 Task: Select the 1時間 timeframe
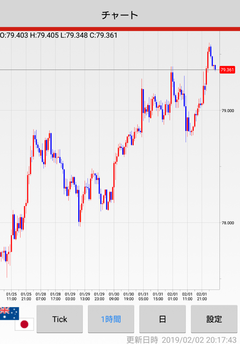click(111, 319)
